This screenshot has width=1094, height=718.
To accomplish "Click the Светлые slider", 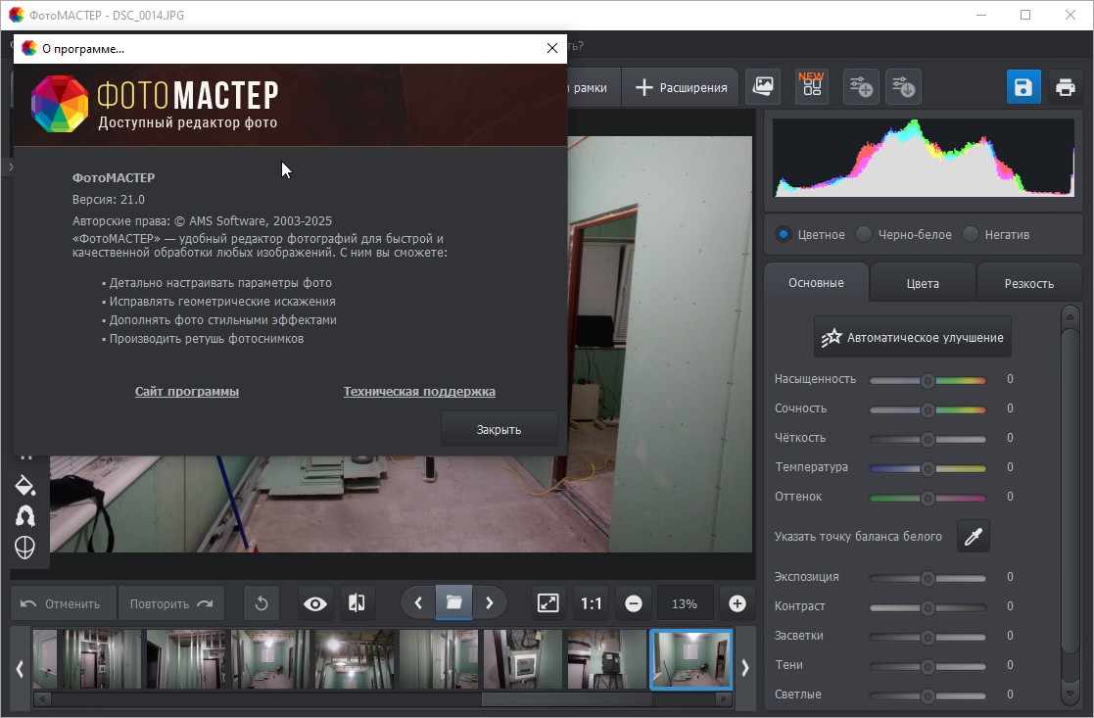I will pos(928,695).
